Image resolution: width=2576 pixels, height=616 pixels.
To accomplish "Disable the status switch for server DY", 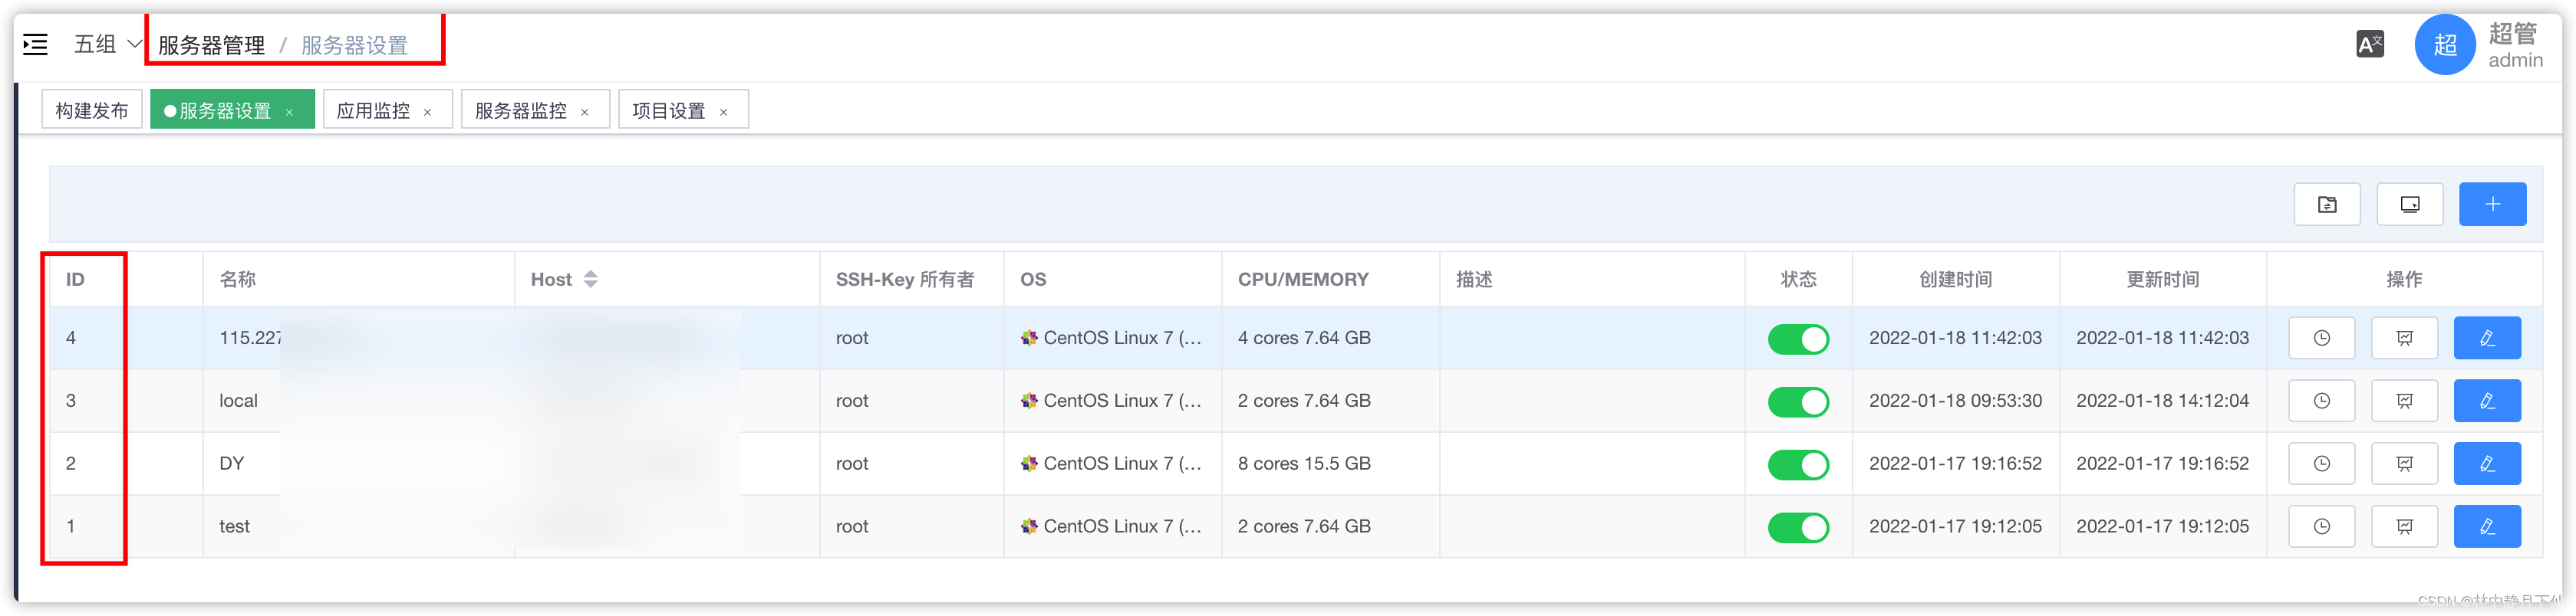I will (1797, 465).
